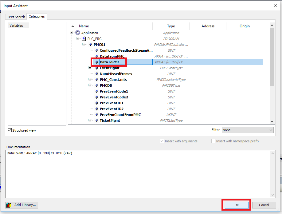This screenshot has width=282, height=214.
Task: Toggle Insert with arguments checkbox
Action: [162, 141]
